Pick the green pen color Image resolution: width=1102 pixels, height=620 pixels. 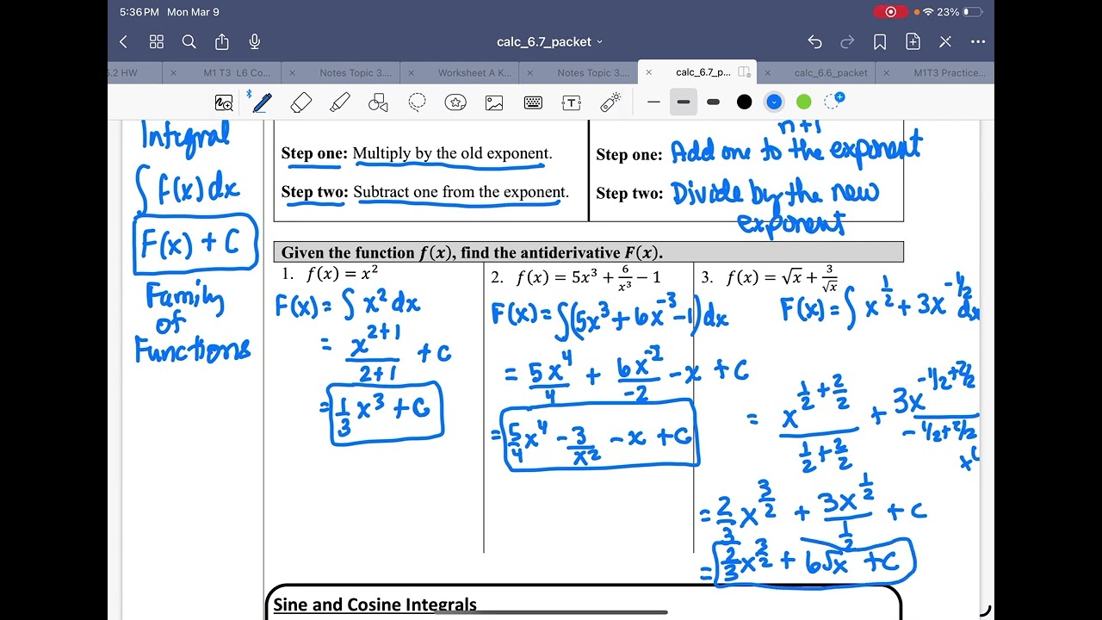[803, 102]
